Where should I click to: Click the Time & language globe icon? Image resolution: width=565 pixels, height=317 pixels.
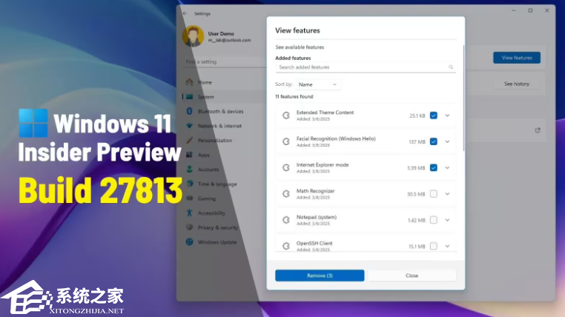[190, 184]
